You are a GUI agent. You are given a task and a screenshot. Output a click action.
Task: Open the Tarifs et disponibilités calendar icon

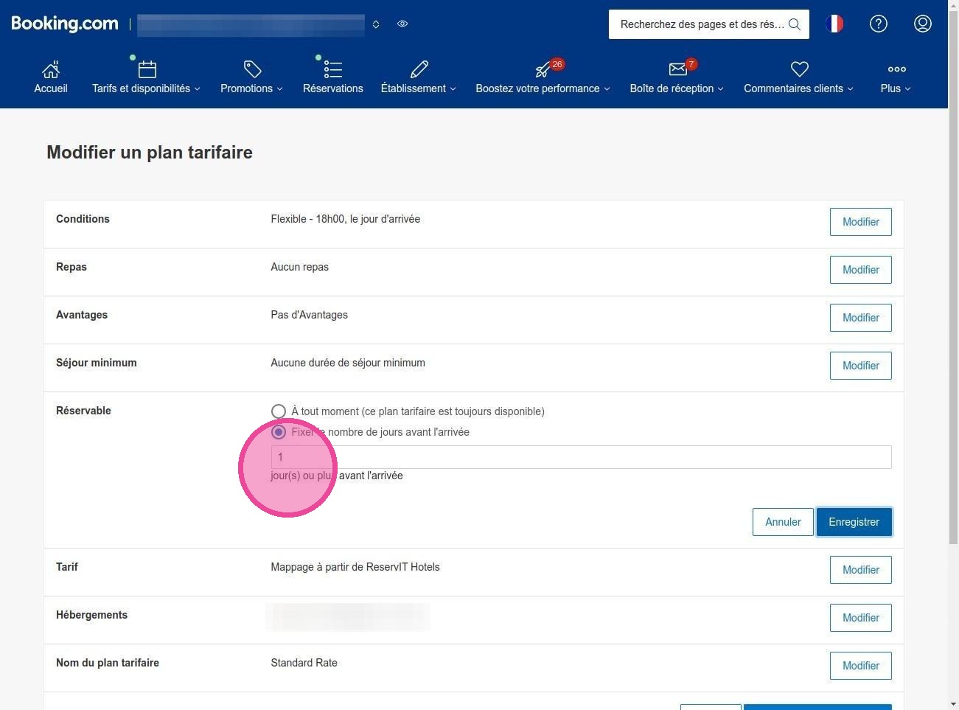tap(147, 69)
